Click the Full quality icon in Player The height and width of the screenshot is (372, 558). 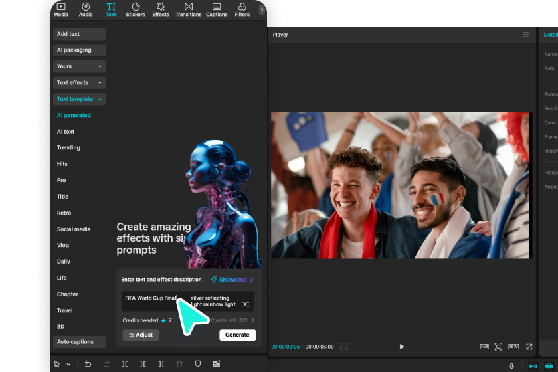point(484,347)
